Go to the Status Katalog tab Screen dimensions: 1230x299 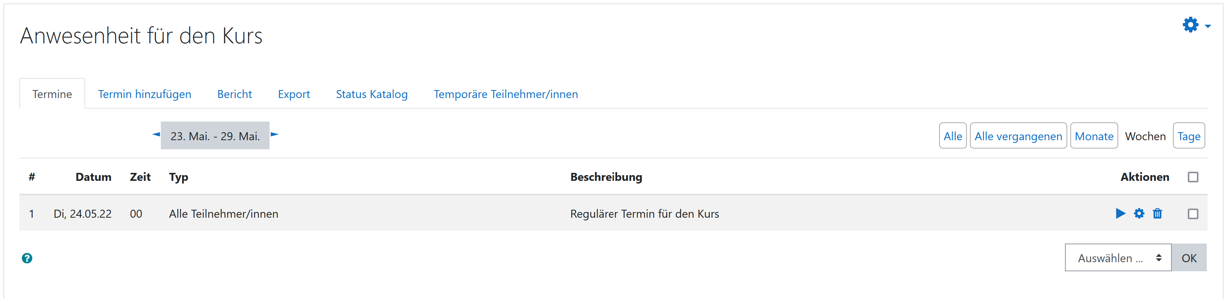click(371, 94)
